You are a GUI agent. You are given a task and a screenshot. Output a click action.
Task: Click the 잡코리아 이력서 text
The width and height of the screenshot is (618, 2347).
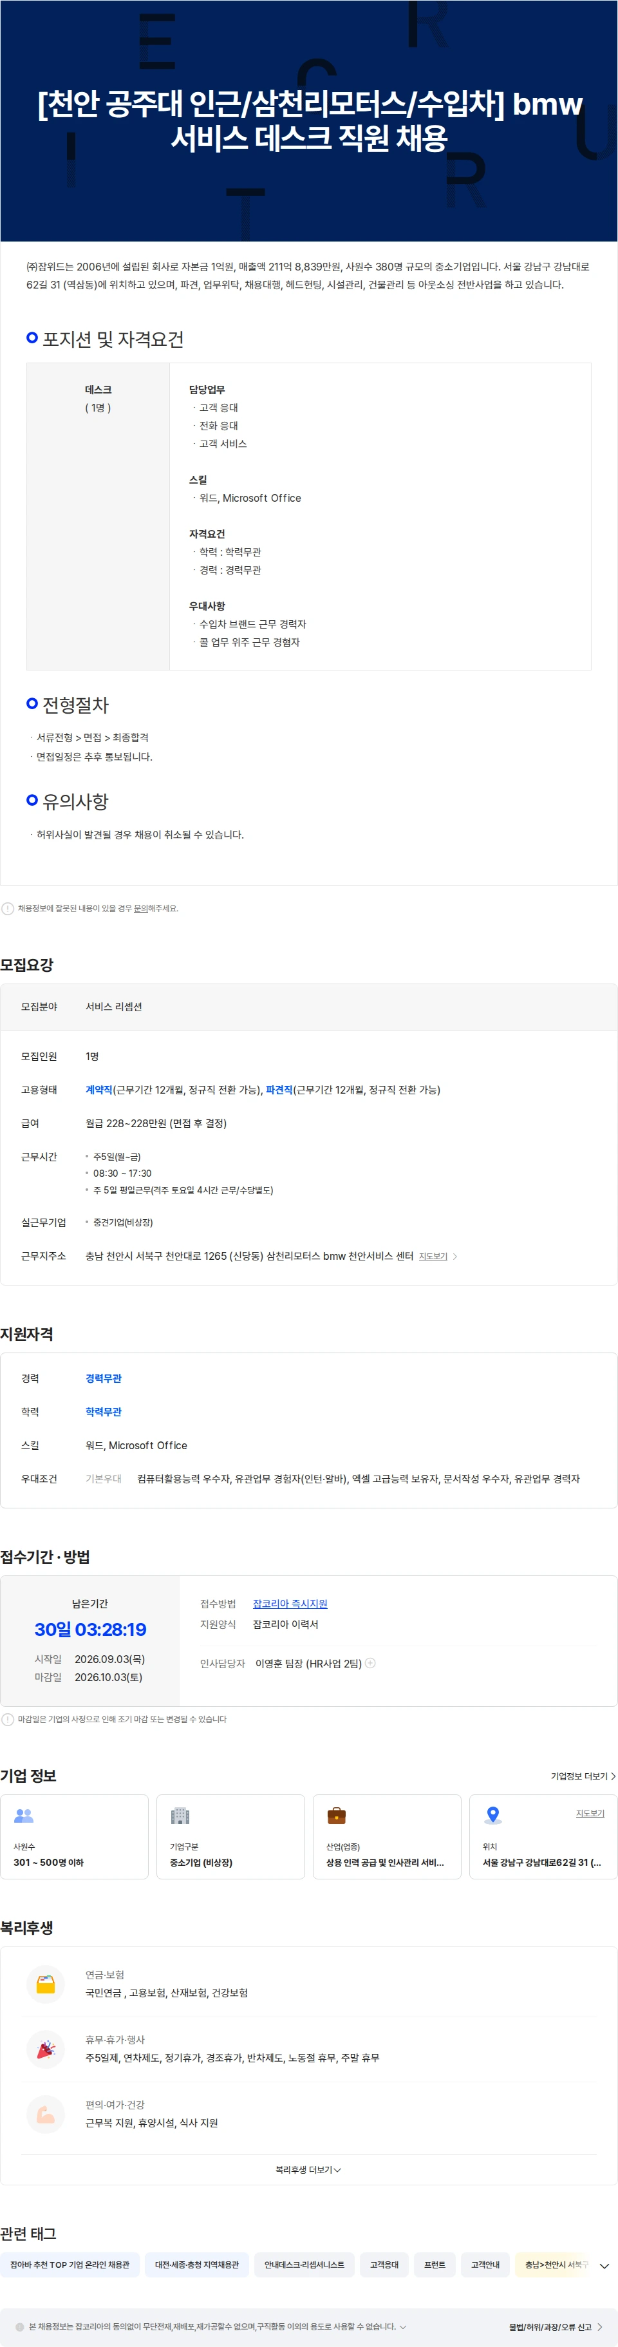(286, 1624)
